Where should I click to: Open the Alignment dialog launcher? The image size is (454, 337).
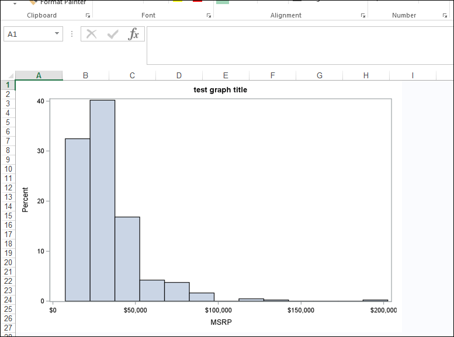(363, 16)
